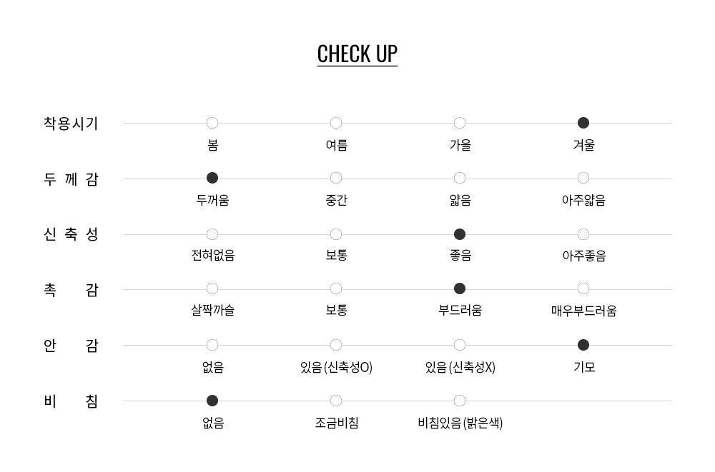This screenshot has width=715, height=472.
Task: Click the filled 부드러움 texture circle
Action: point(460,288)
